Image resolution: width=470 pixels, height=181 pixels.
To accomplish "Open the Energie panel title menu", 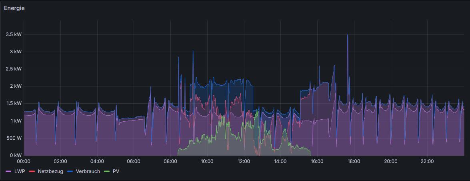I will click(x=14, y=8).
